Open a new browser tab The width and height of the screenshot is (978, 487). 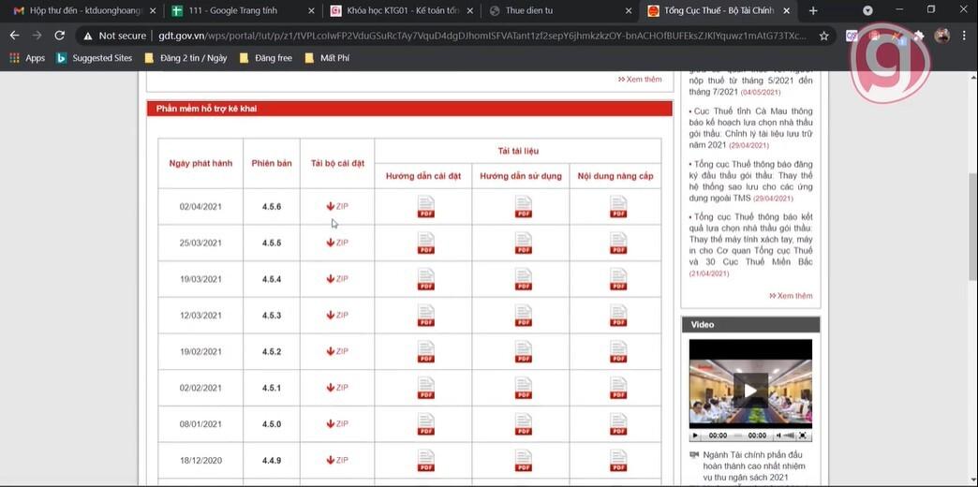[x=813, y=10]
